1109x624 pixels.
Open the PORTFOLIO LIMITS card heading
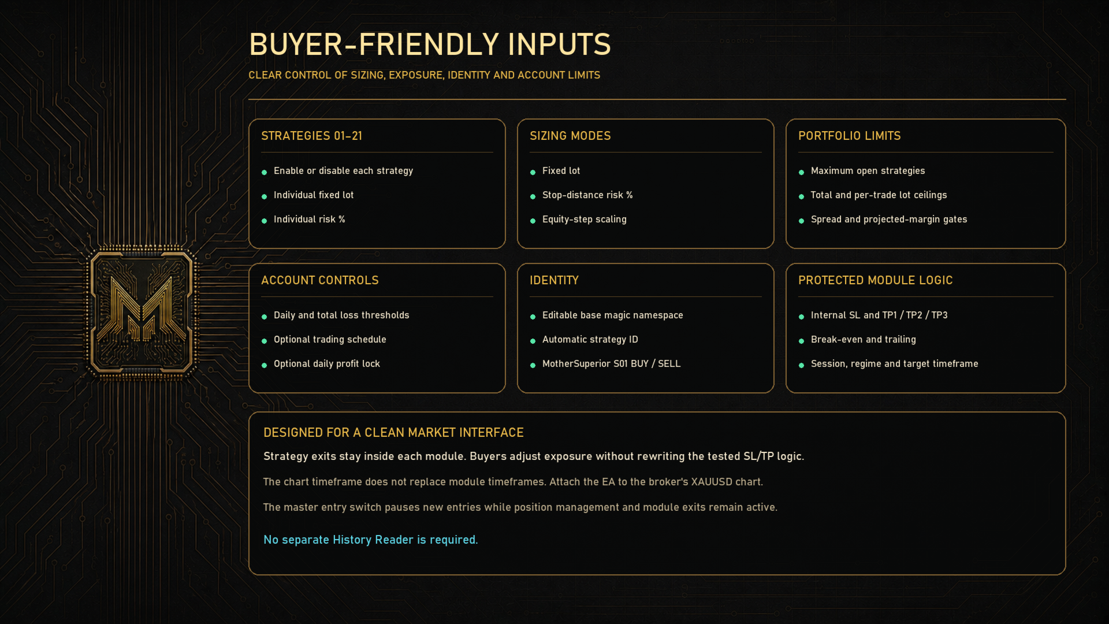coord(849,136)
